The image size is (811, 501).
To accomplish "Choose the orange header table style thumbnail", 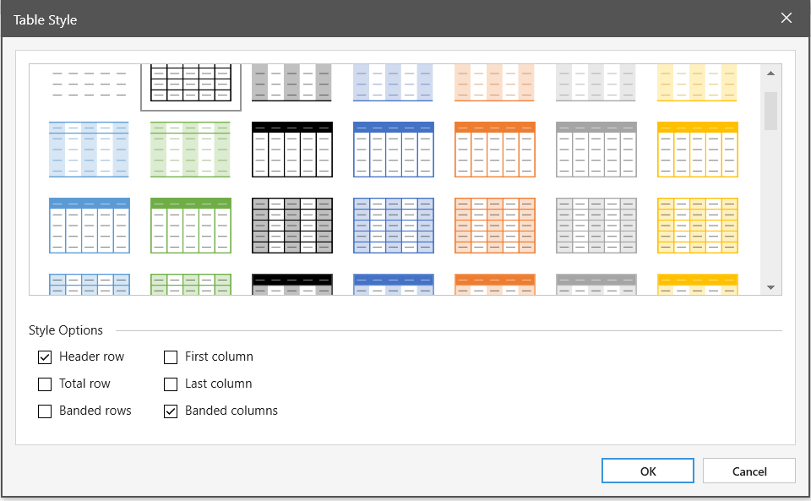I will point(495,150).
